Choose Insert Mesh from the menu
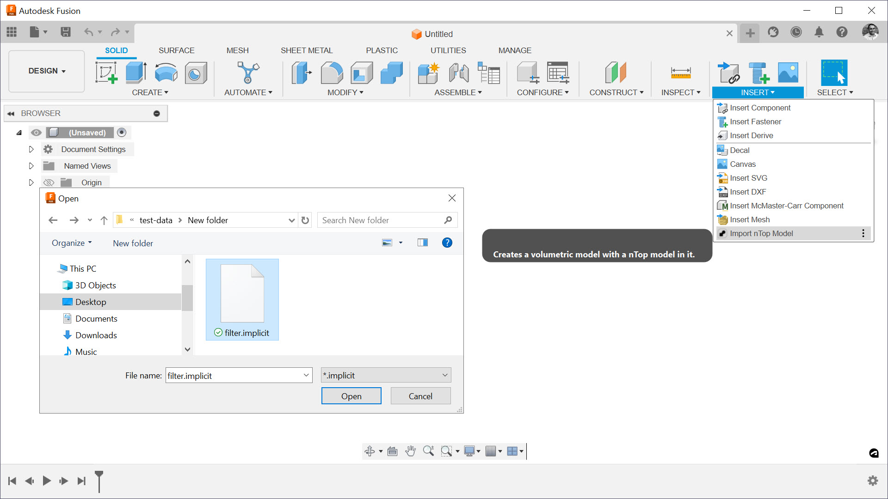Screen dimensions: 888x499 [749, 219]
